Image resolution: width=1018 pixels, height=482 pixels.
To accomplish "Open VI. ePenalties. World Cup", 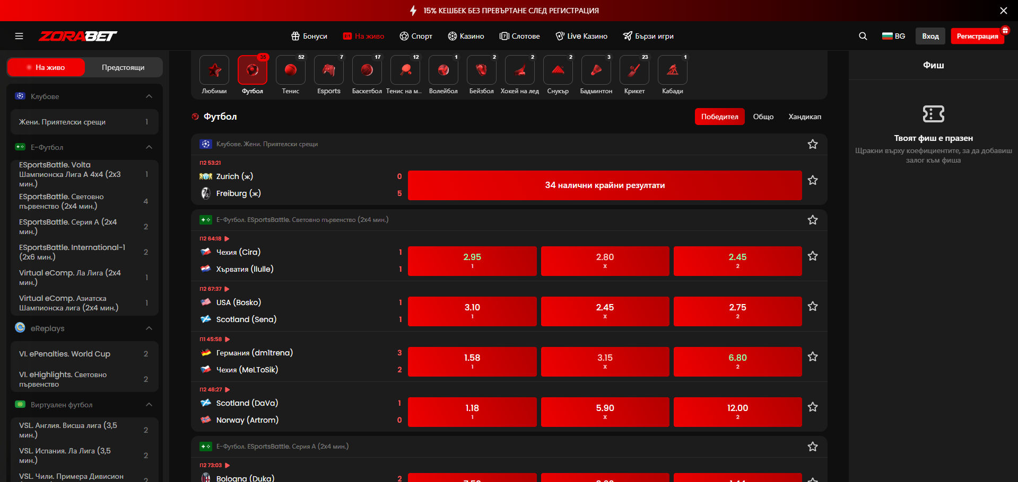I will (84, 354).
